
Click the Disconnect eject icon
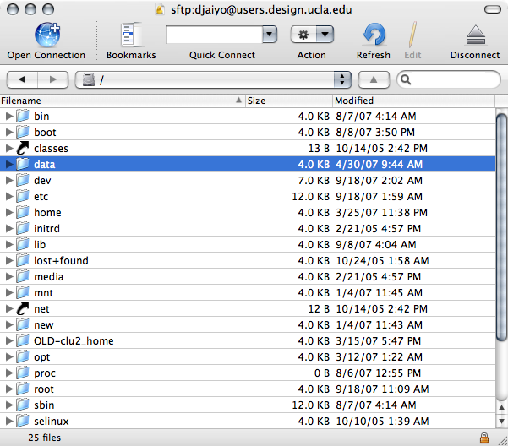coord(474,35)
